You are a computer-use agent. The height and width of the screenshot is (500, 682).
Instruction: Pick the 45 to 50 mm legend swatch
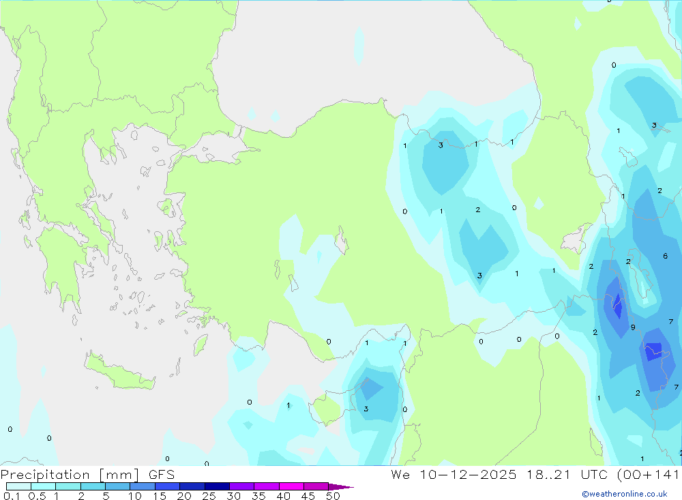pos(316,486)
